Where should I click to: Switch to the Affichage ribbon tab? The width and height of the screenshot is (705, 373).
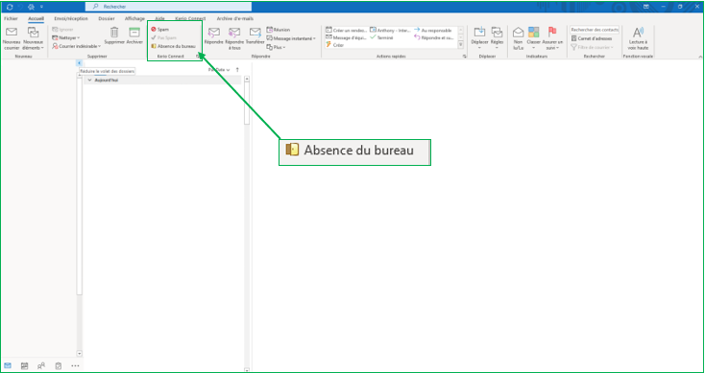click(134, 18)
